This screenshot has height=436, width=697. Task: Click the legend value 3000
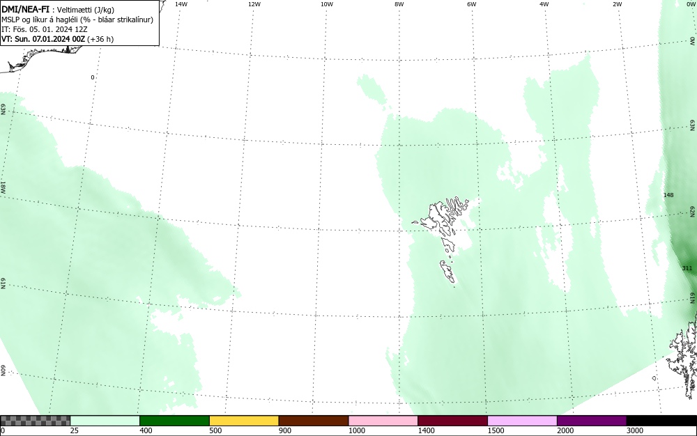(x=635, y=430)
